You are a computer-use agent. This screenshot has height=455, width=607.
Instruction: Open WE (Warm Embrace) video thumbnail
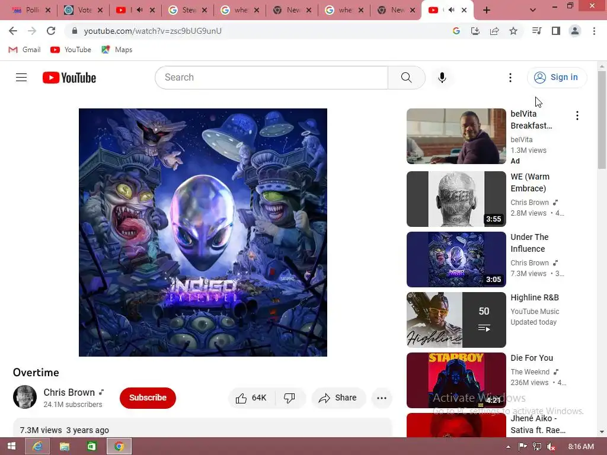coord(456,199)
